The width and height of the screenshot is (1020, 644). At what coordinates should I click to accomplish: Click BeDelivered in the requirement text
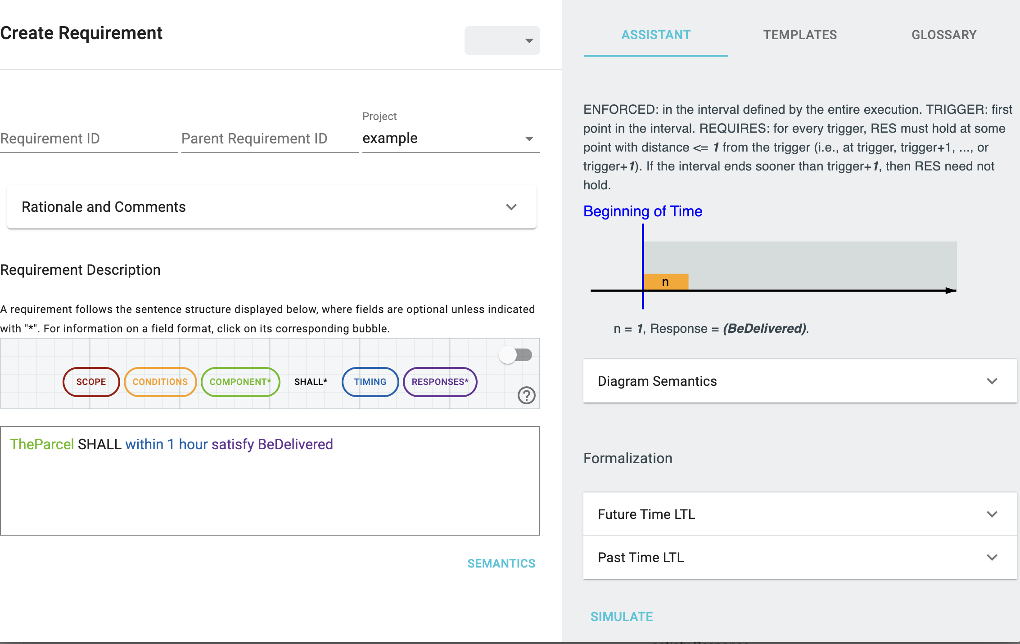click(x=295, y=444)
